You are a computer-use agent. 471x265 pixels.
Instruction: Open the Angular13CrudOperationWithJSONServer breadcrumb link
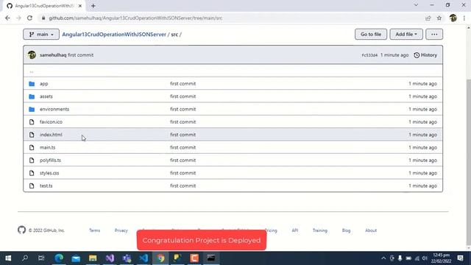coord(114,35)
